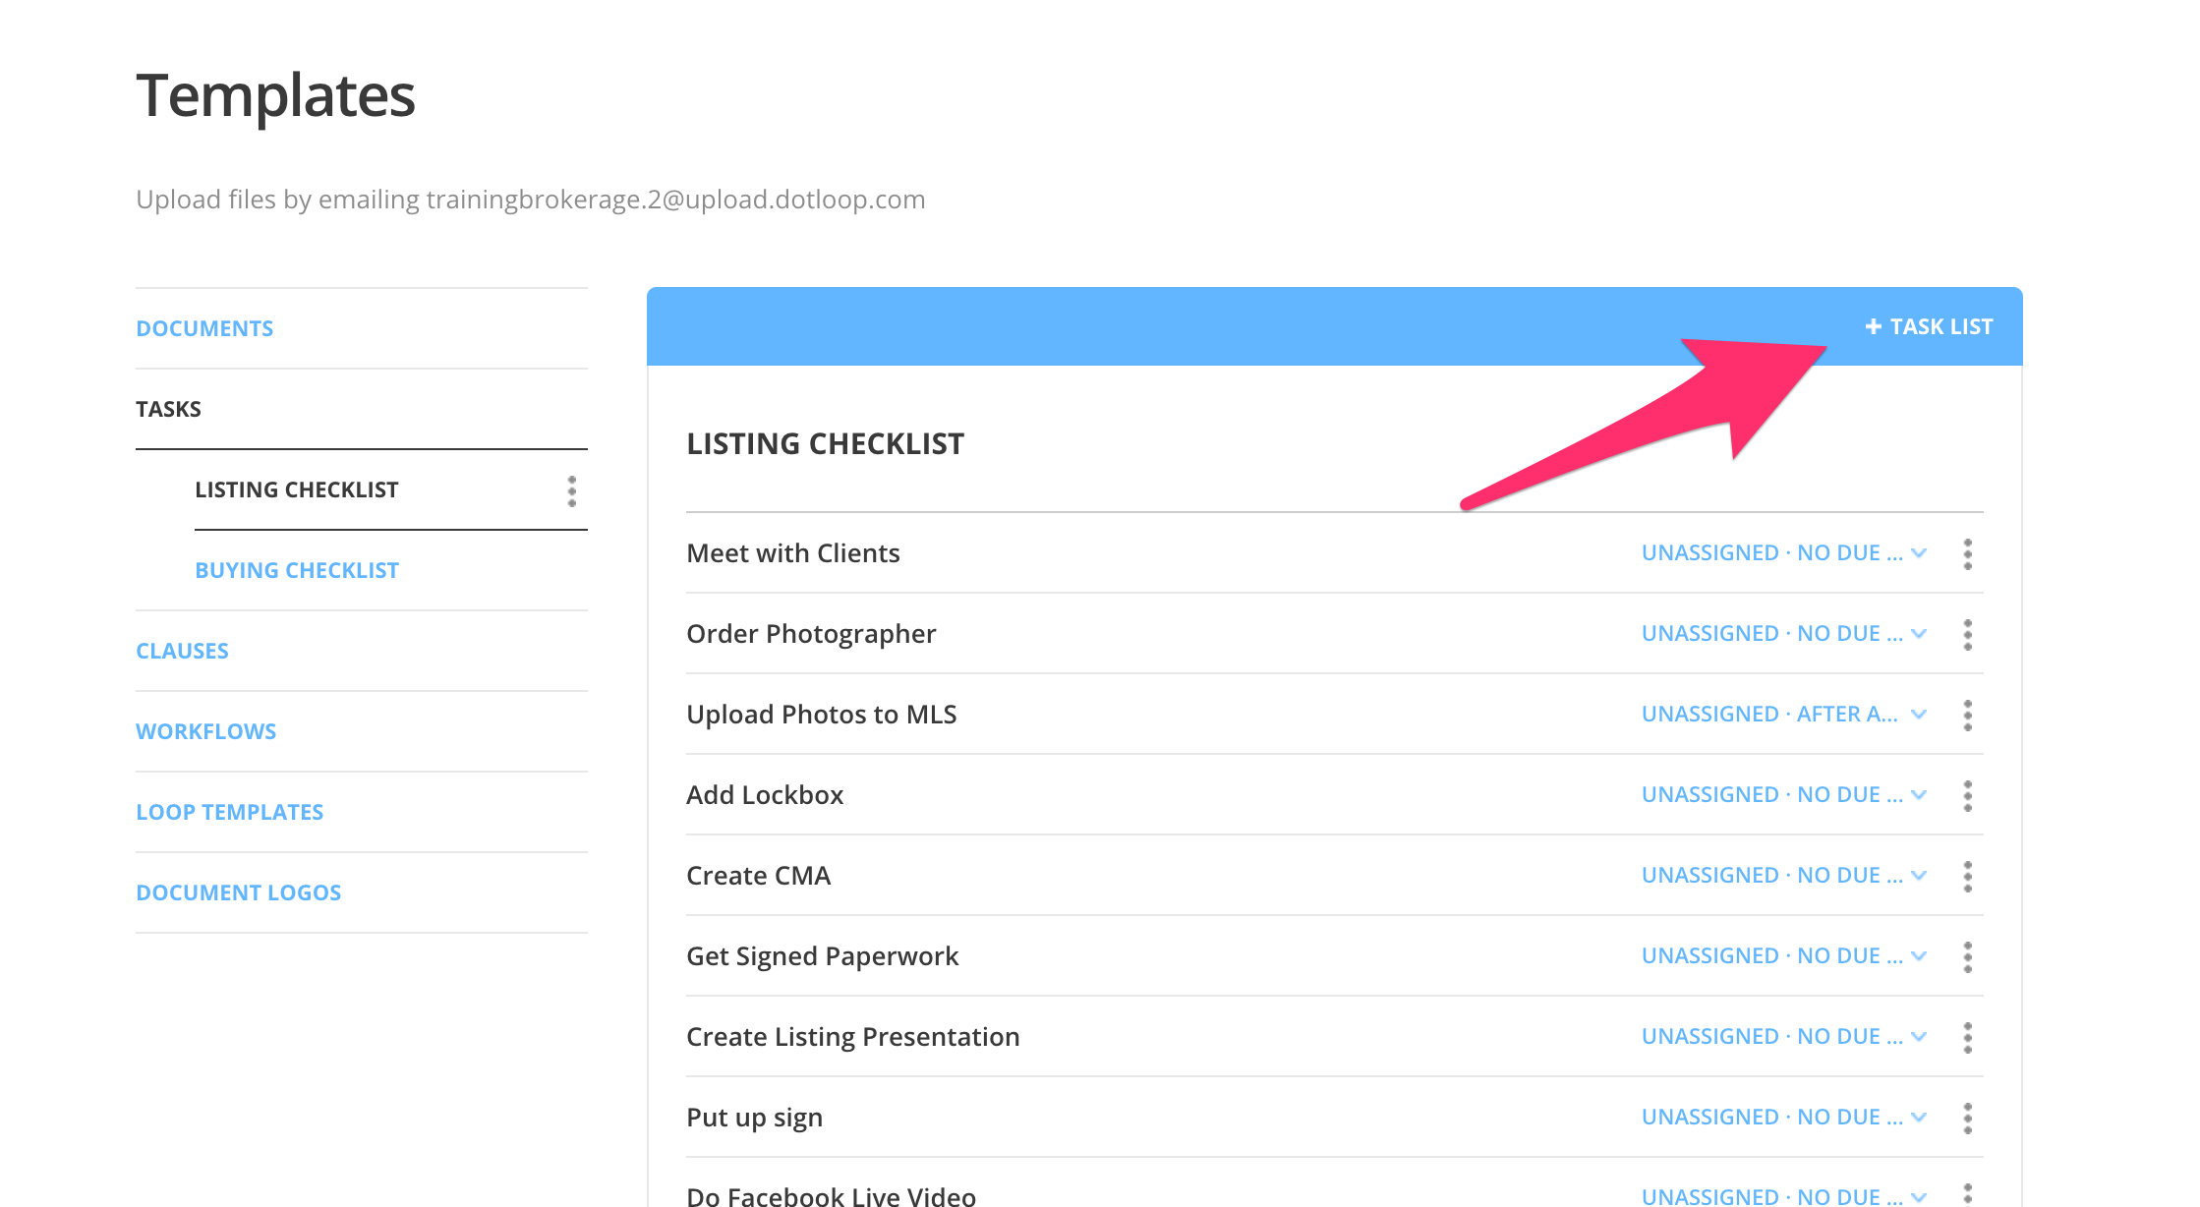Open three-dot menu for Put up sign
The image size is (2200, 1207).
[x=1967, y=1118]
